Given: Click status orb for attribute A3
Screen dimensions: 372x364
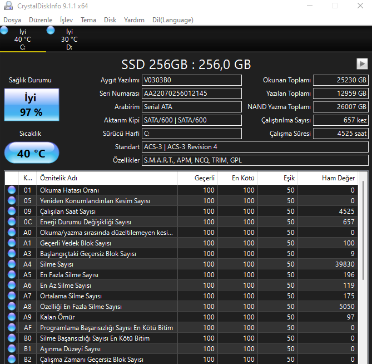Looking at the screenshot, I should 12,253.
